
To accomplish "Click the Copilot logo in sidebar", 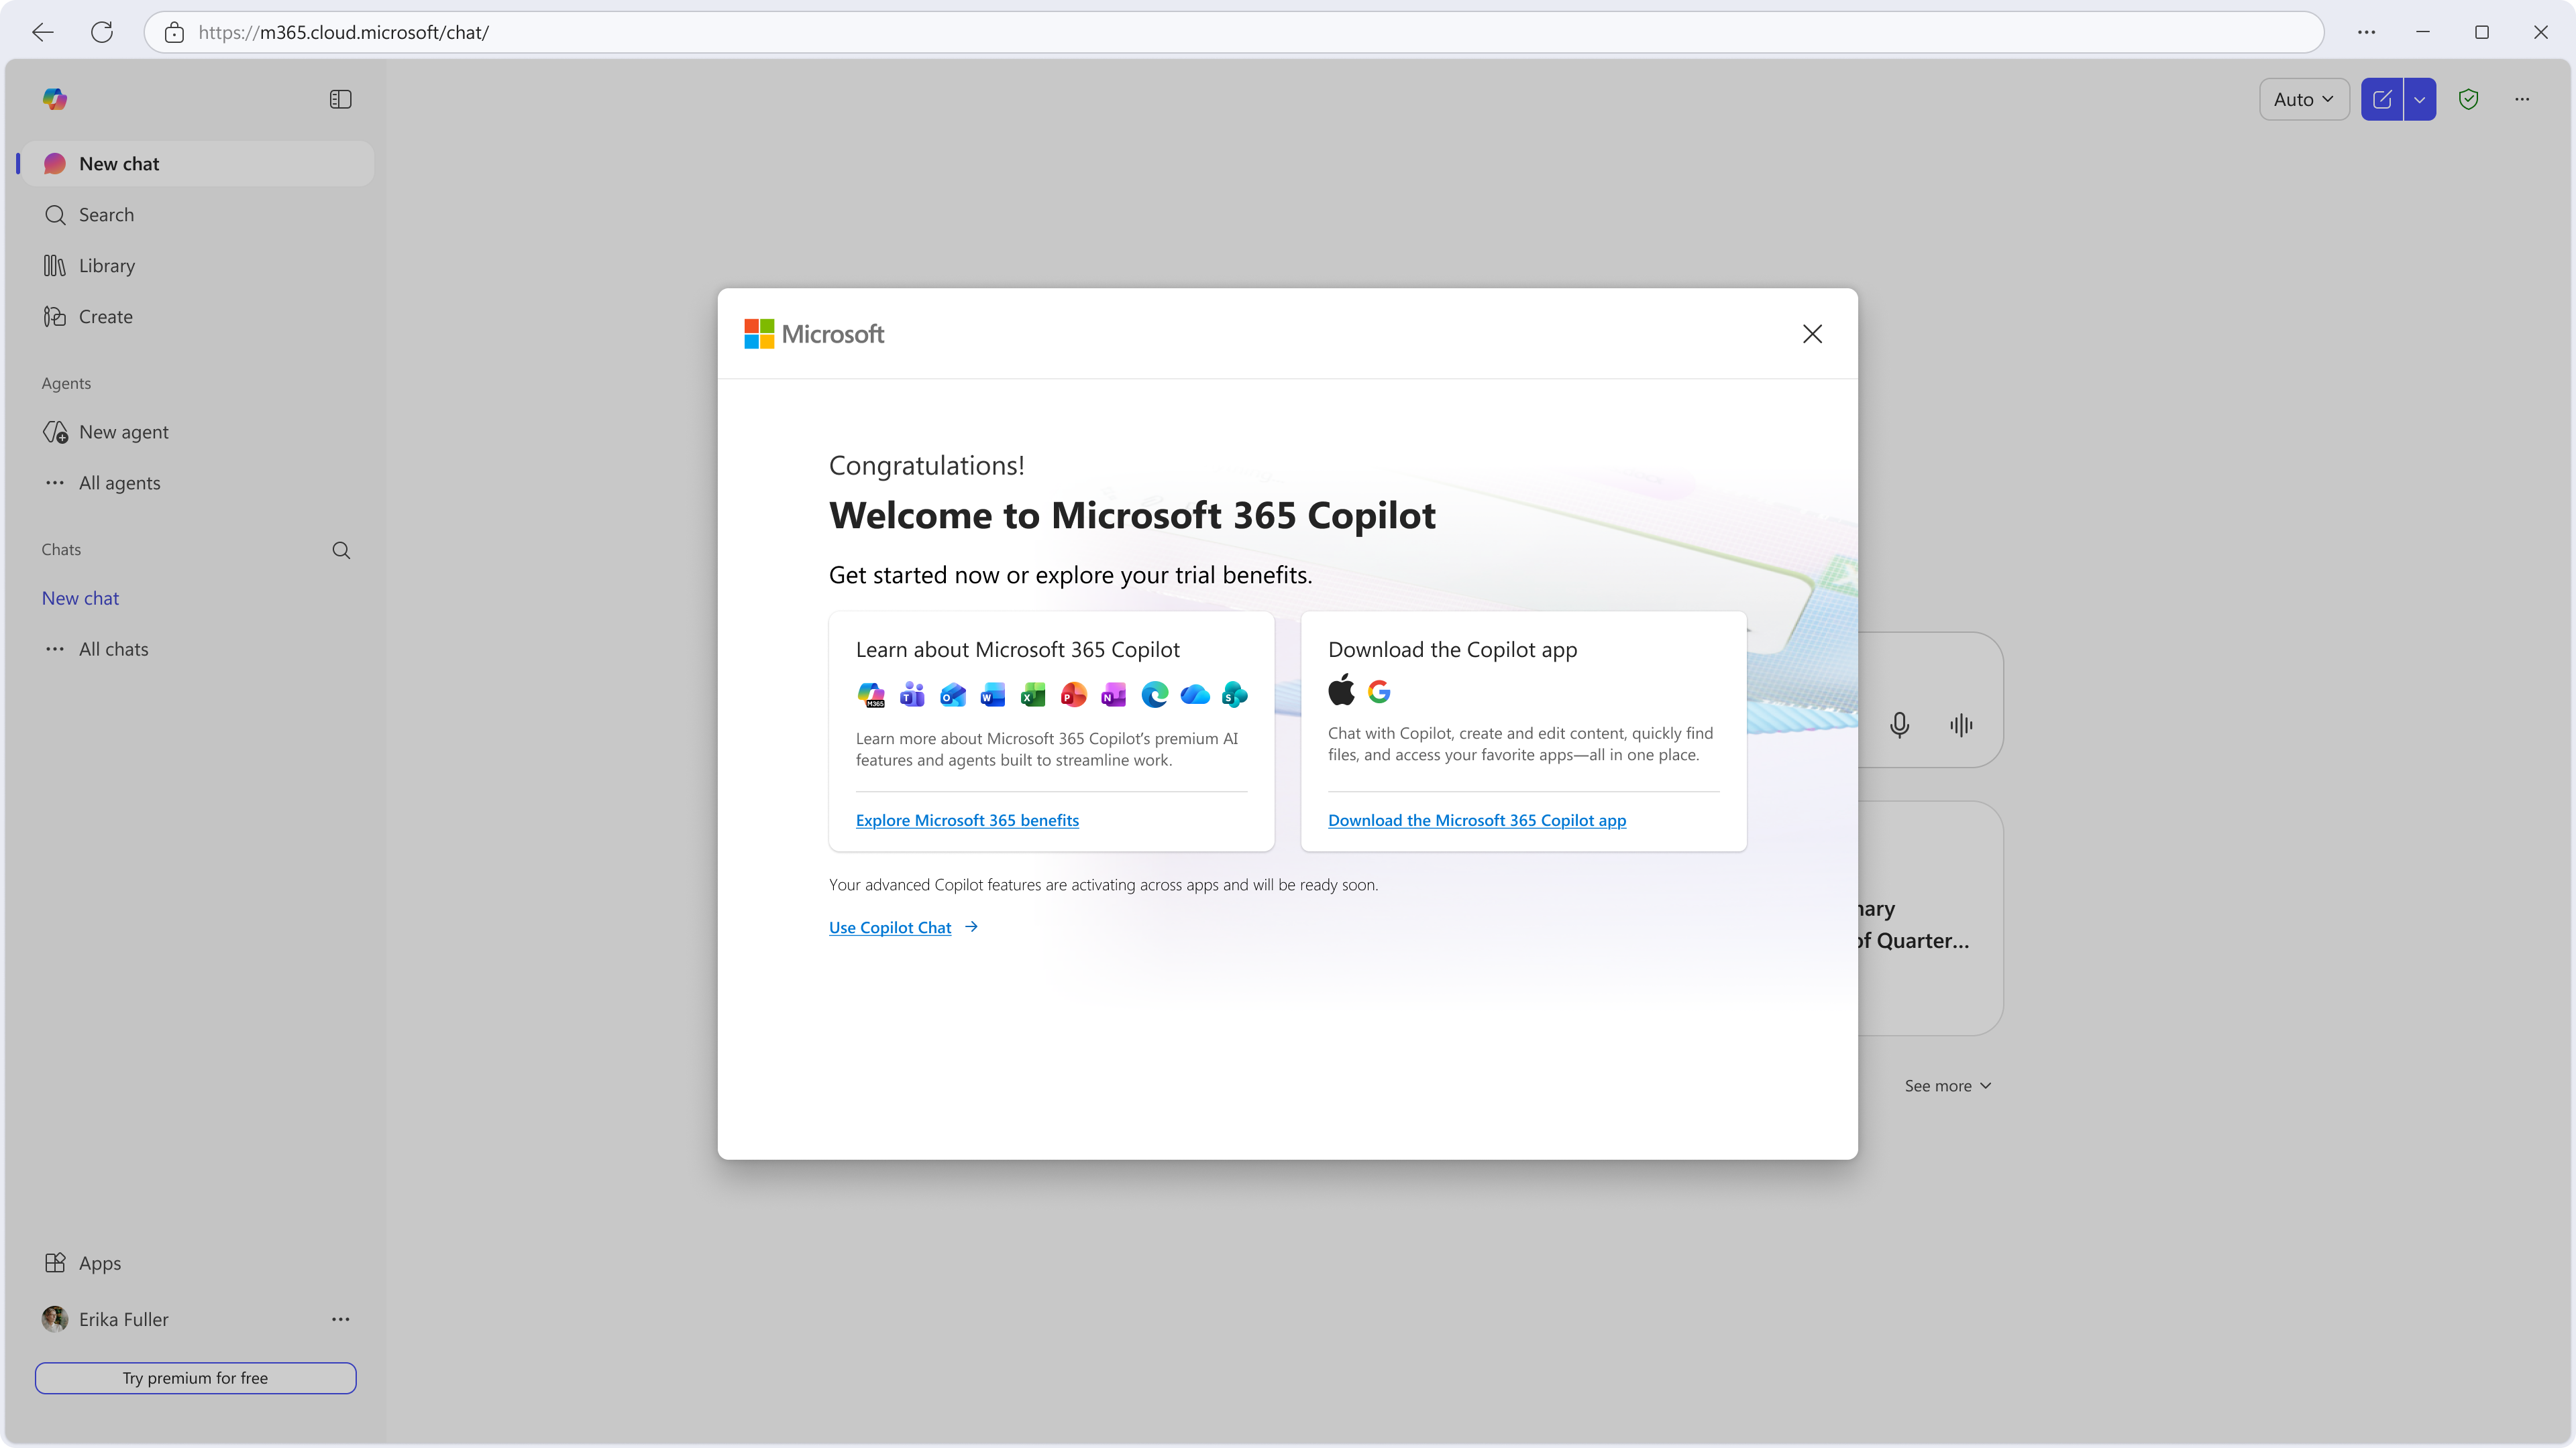I will [x=55, y=99].
